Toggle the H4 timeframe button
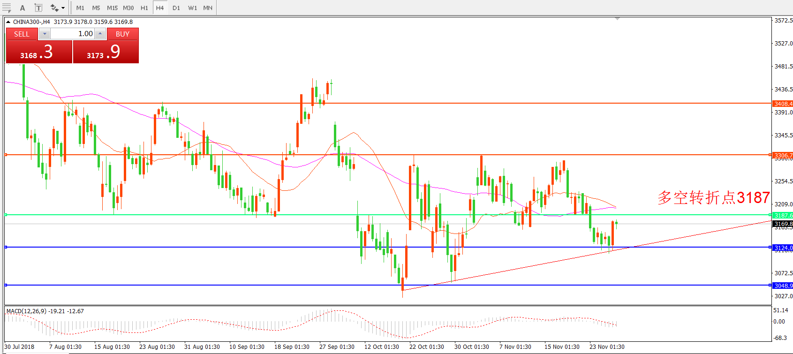Viewport: 793px width, 354px height. [x=160, y=8]
